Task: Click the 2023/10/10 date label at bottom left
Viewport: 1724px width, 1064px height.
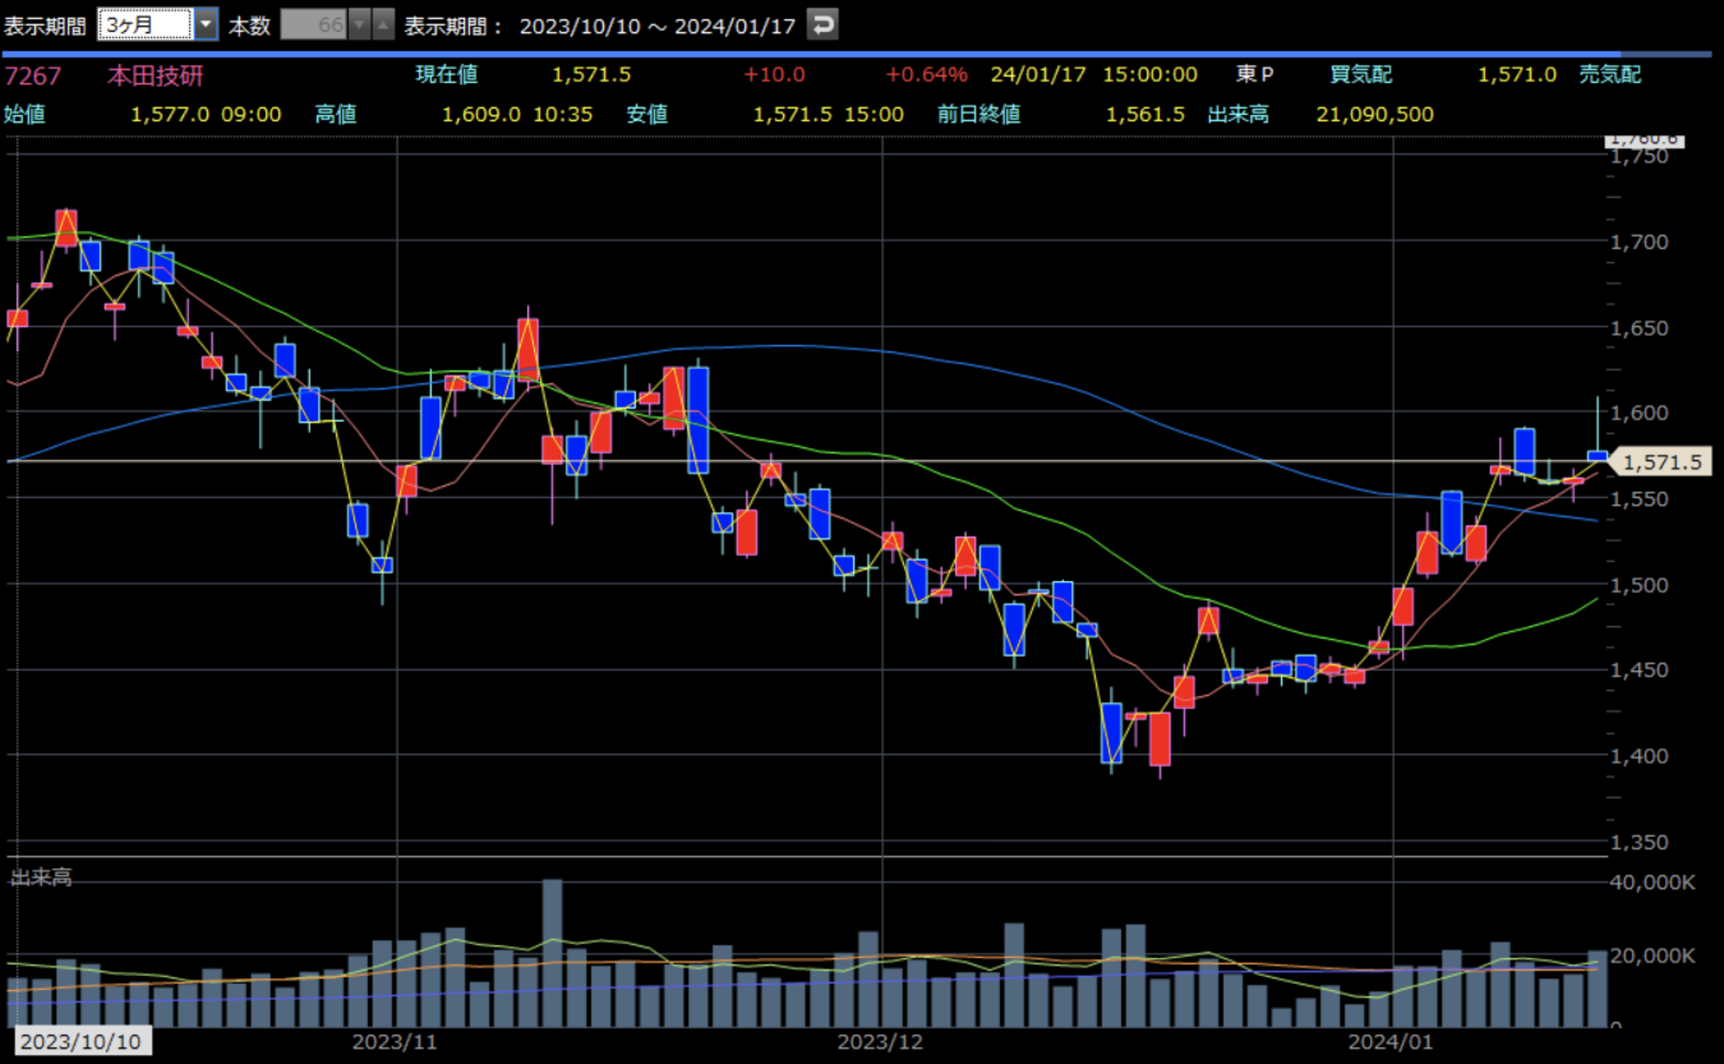Action: click(80, 1042)
